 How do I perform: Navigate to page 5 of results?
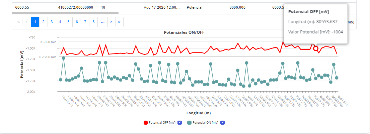point(69,22)
